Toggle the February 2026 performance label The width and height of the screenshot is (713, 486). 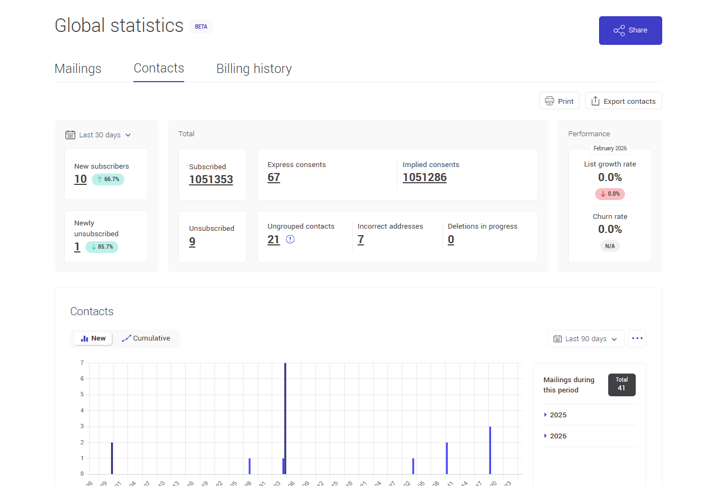click(x=610, y=148)
